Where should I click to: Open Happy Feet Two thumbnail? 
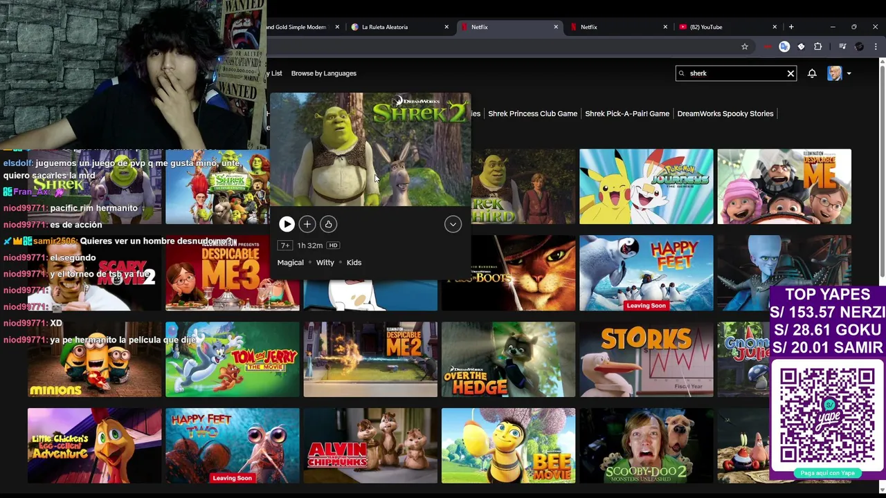(233, 446)
